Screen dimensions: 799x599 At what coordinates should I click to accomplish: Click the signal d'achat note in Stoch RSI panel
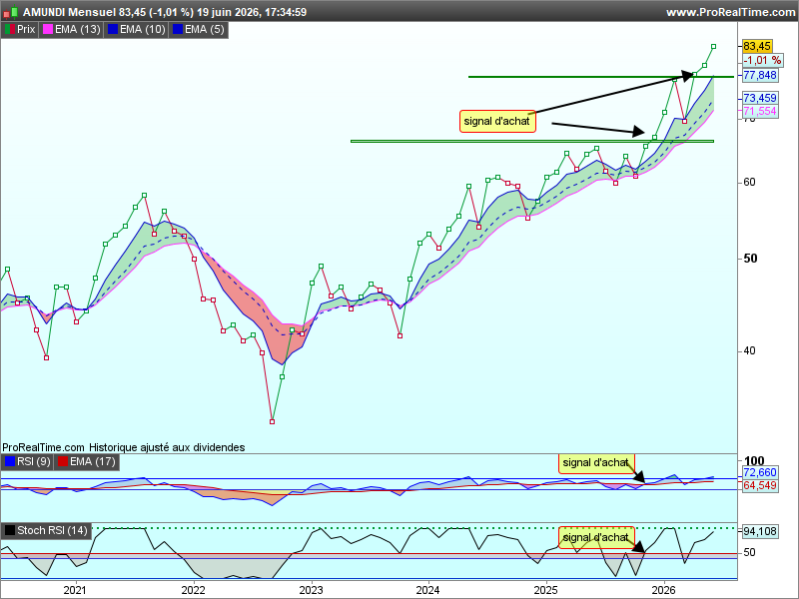pyautogui.click(x=596, y=537)
